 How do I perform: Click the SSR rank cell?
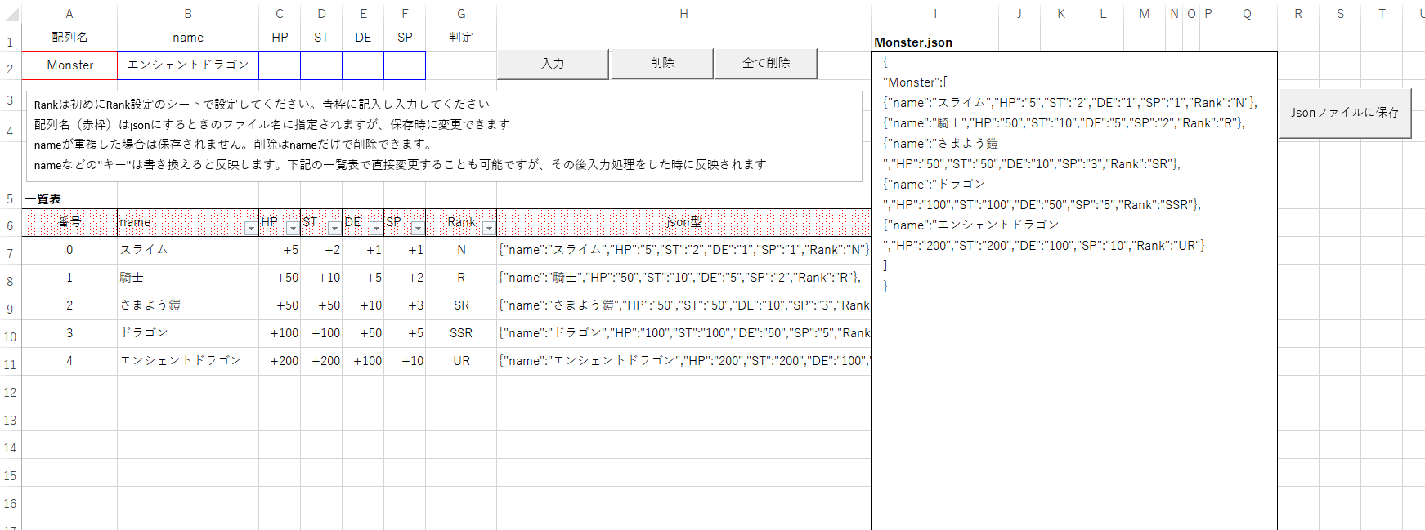[x=461, y=333]
